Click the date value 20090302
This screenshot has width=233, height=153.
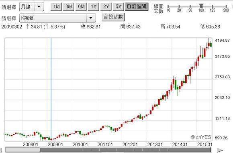pyautogui.click(x=12, y=27)
